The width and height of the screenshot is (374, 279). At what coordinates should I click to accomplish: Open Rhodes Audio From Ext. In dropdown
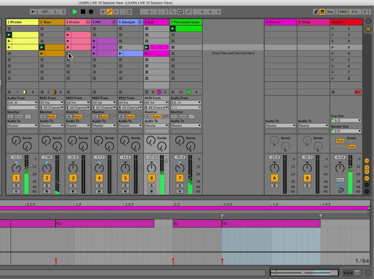coord(22,103)
